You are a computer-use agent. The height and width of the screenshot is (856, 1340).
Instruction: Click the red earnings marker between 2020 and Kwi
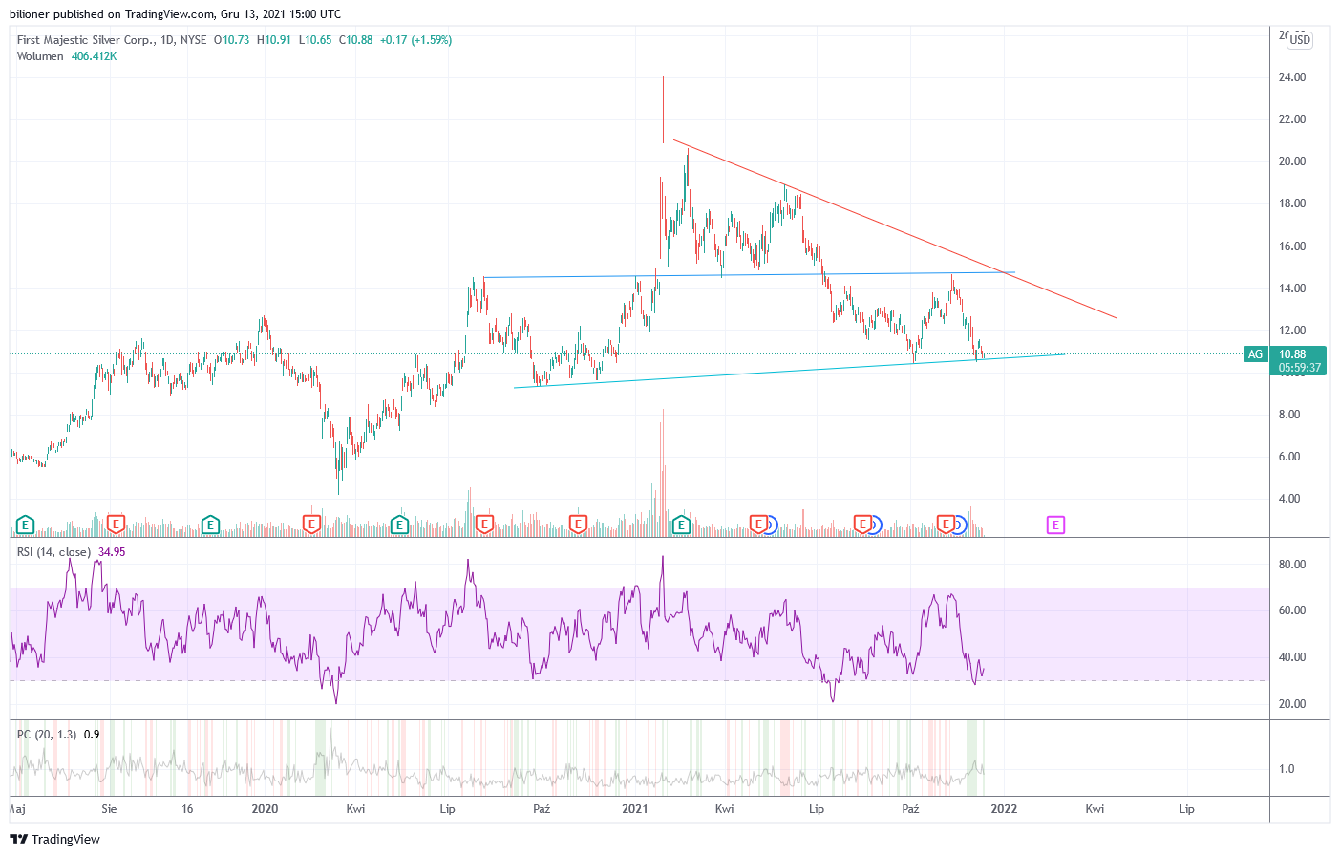tap(310, 524)
